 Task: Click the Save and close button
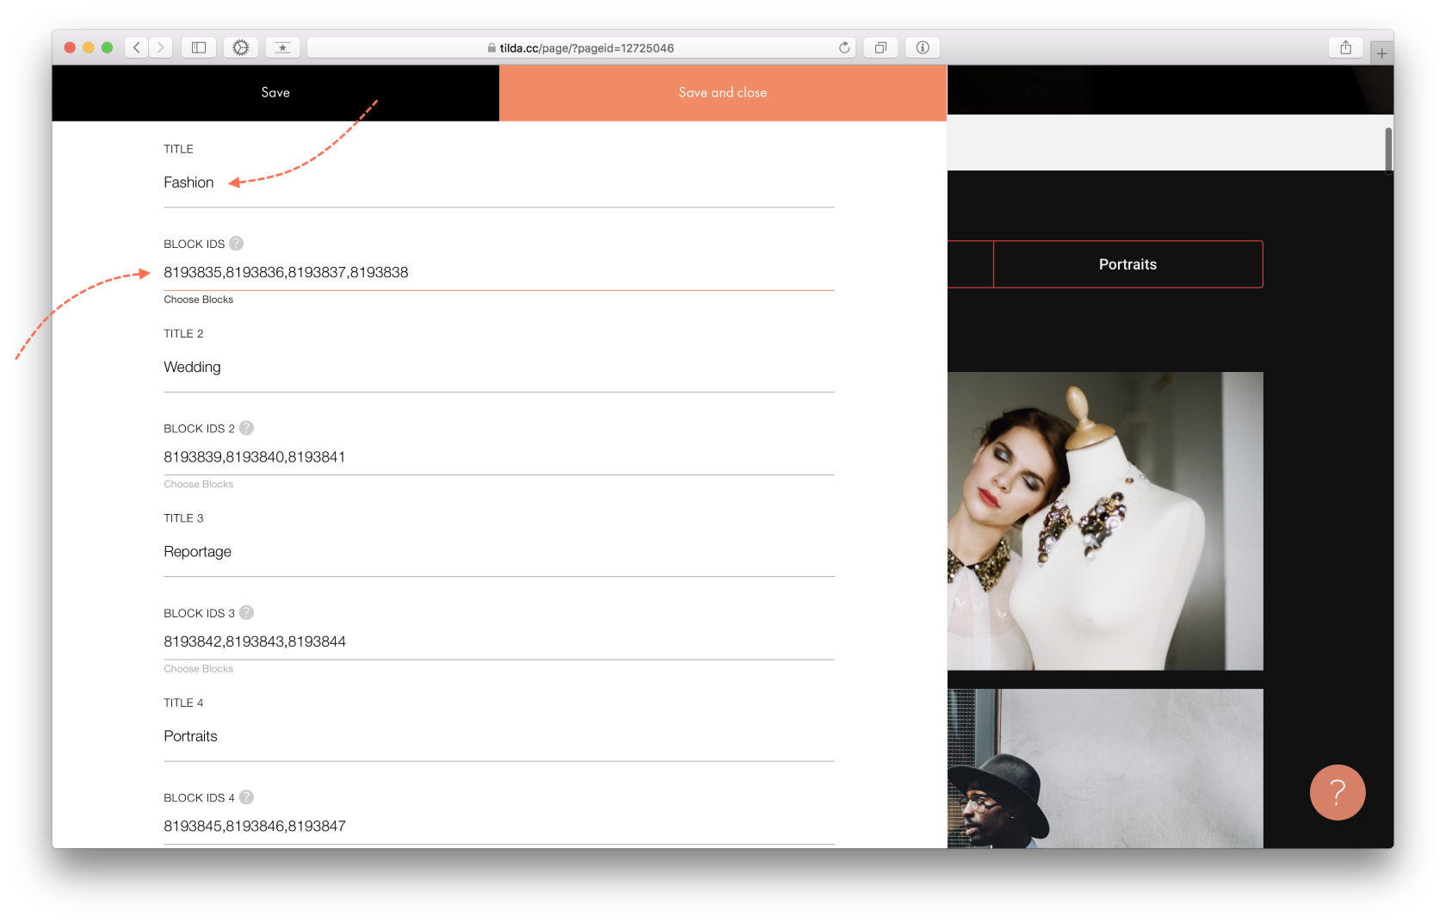pyautogui.click(x=722, y=92)
